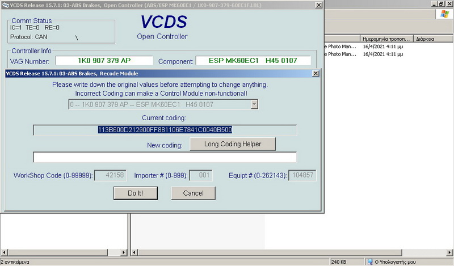Click right arrow of right pane horizontal scrollbar
This screenshot has height=266, width=454.
(450, 252)
